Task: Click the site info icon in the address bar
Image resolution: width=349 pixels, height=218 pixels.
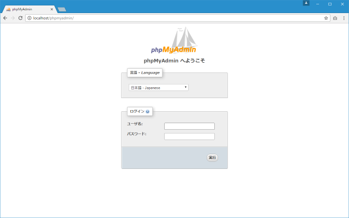Action: (x=29, y=18)
